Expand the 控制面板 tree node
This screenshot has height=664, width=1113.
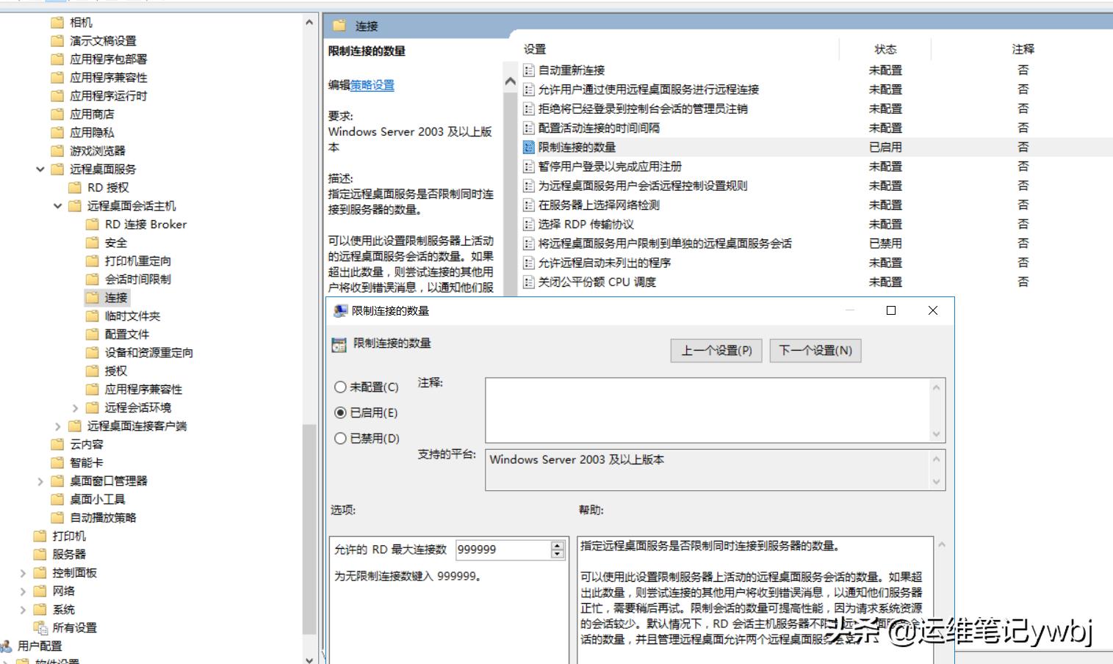pyautogui.click(x=22, y=572)
